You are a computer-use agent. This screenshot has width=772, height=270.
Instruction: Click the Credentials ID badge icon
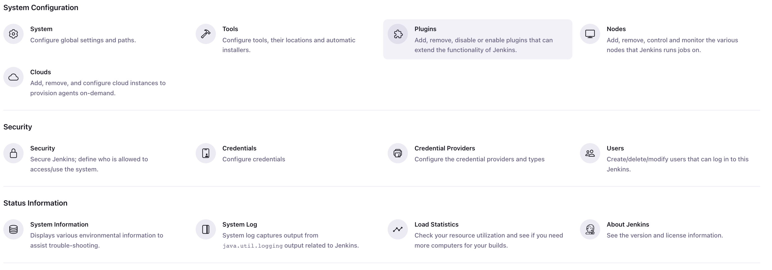click(x=205, y=153)
